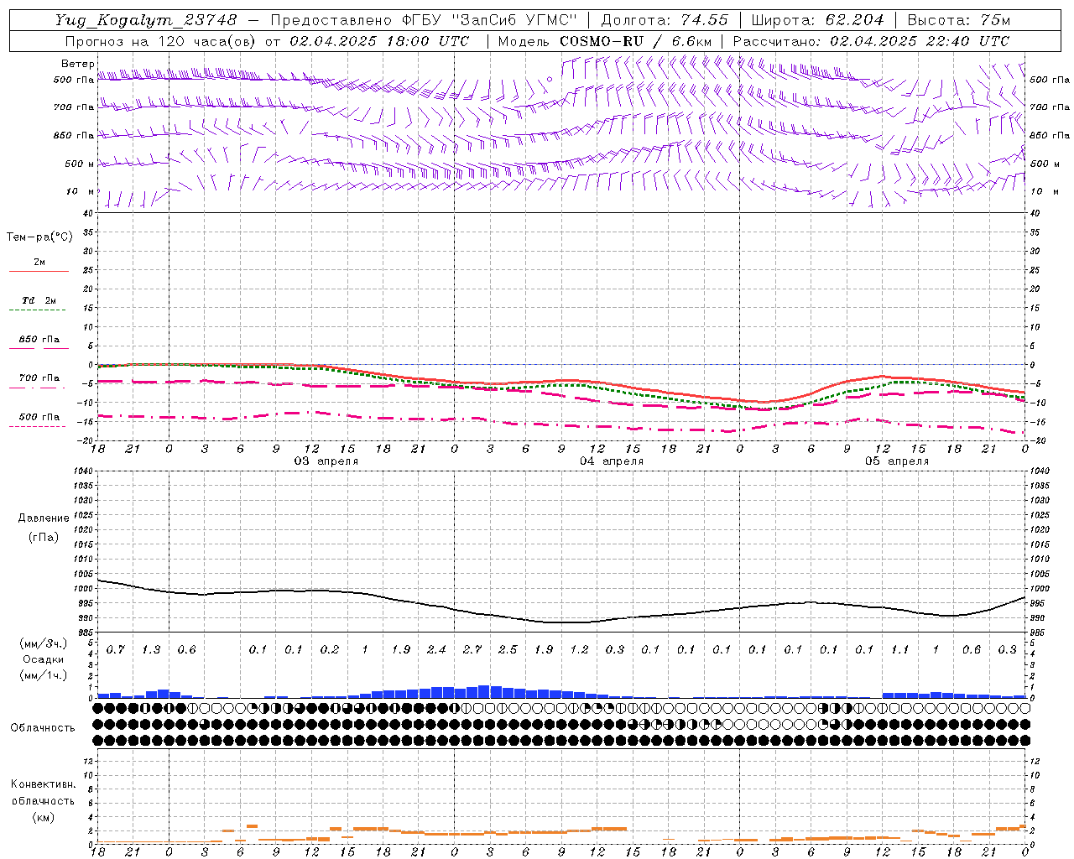
Task: Click the Высота: 75м field
Action: coord(959,20)
